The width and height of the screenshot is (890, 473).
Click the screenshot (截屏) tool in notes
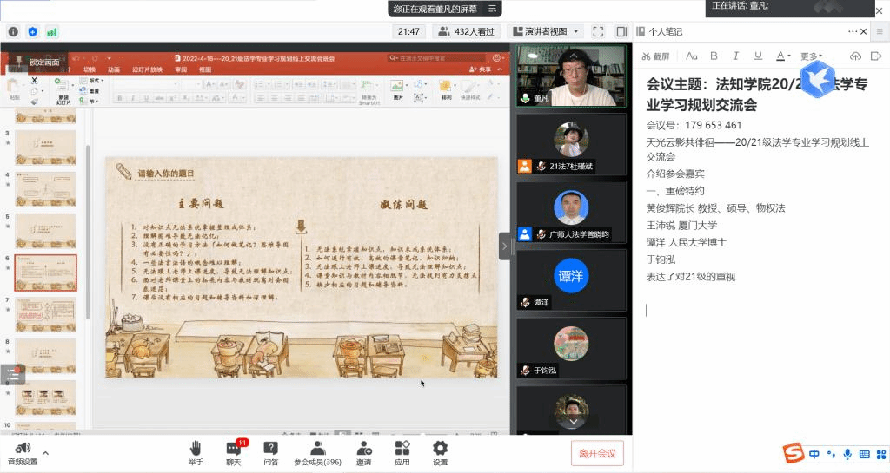click(x=656, y=56)
